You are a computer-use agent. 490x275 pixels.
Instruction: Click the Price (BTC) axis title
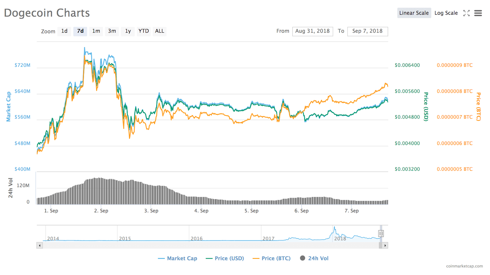478,106
